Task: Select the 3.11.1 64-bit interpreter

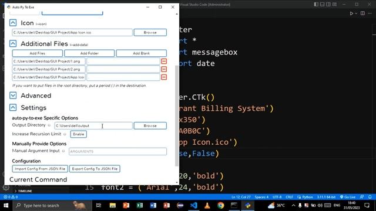Action: tap(326, 197)
